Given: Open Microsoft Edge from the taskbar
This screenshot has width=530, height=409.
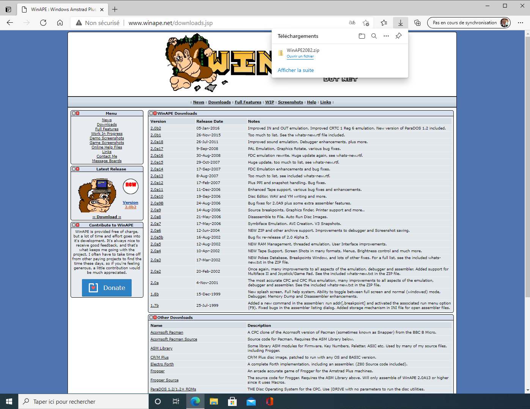Looking at the screenshot, I should point(195,401).
